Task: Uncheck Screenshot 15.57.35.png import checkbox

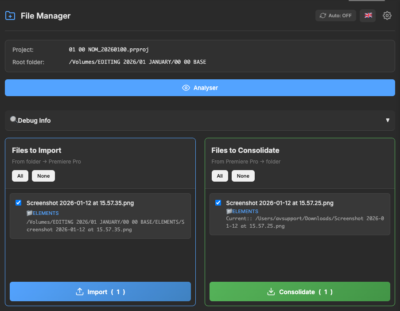Action: [18, 203]
